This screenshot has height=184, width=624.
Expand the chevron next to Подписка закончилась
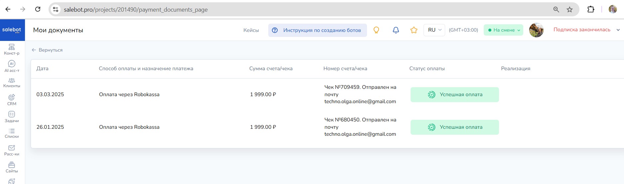coord(618,30)
